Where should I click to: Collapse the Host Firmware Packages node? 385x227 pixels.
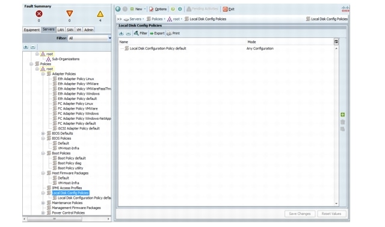pyautogui.click(x=43, y=173)
